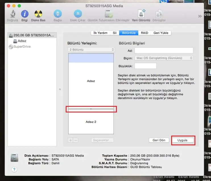Open the Biçim format dropdown
The height and width of the screenshot is (181, 211).
pyautogui.click(x=164, y=58)
